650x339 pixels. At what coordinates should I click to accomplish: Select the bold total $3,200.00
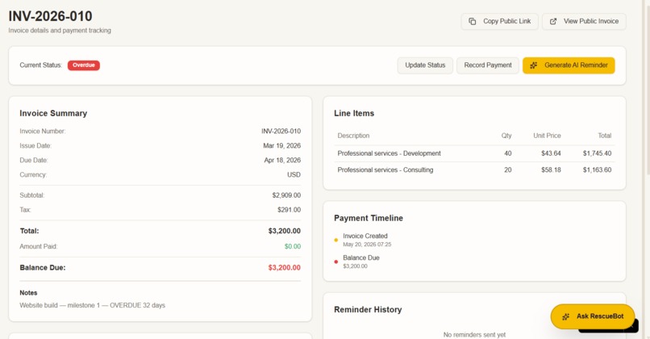285,231
